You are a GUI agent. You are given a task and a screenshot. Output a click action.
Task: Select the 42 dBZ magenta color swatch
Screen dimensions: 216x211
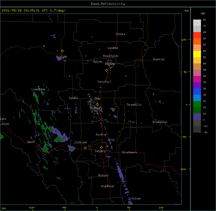197,79
